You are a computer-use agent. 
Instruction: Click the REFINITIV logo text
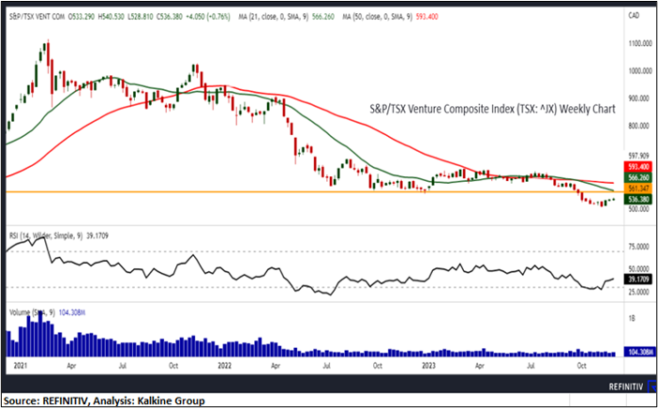[x=627, y=387]
